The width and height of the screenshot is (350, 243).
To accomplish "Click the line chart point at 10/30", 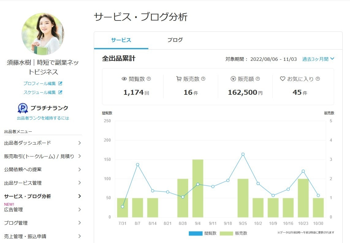I will (x=318, y=196).
